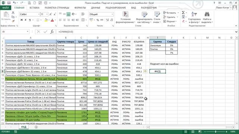Decrease decimal places
This screenshot has width=239, height=134.
point(112,20)
